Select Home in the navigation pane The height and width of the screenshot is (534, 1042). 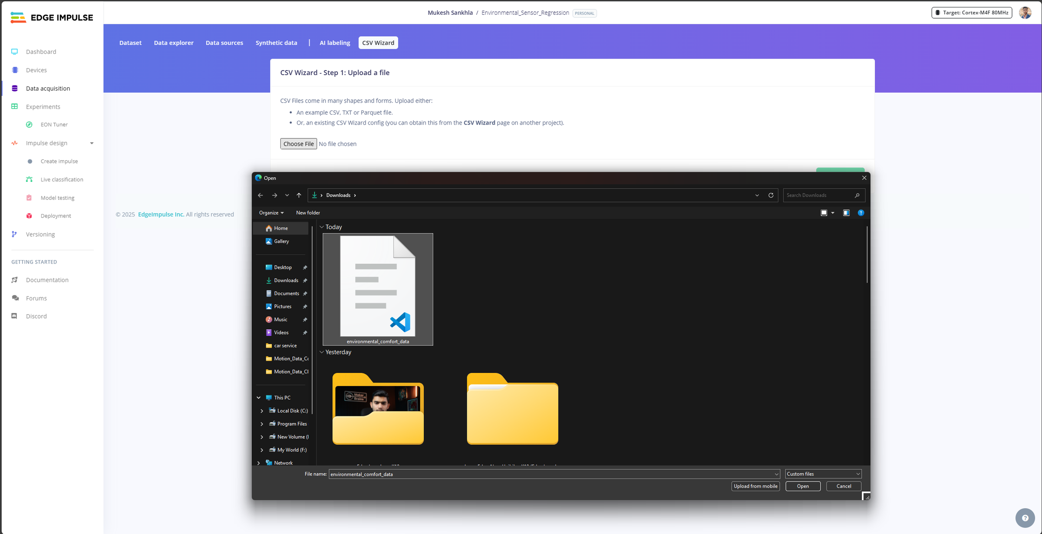pyautogui.click(x=280, y=228)
